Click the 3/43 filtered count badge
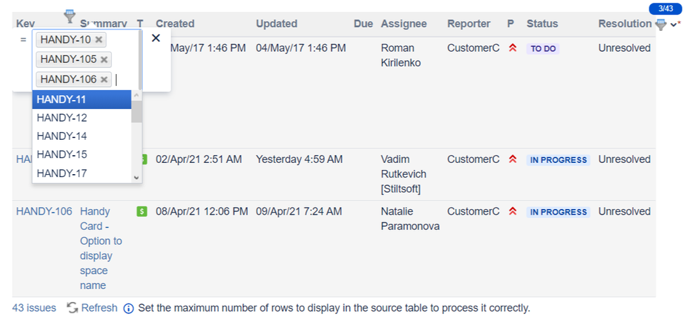 tap(665, 8)
